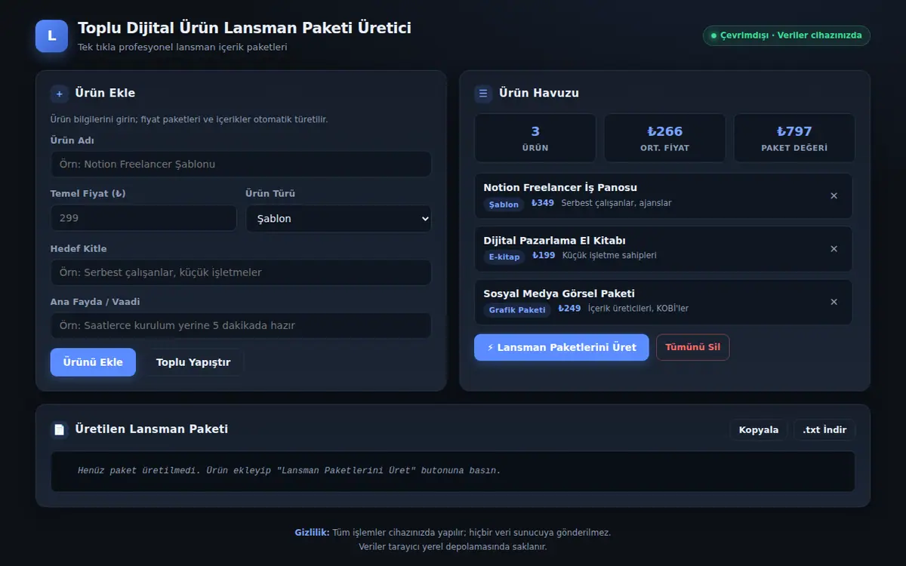Image resolution: width=906 pixels, height=566 pixels.
Task: Remove Sosyal Medya Görsel Paketi product
Action: (x=834, y=302)
